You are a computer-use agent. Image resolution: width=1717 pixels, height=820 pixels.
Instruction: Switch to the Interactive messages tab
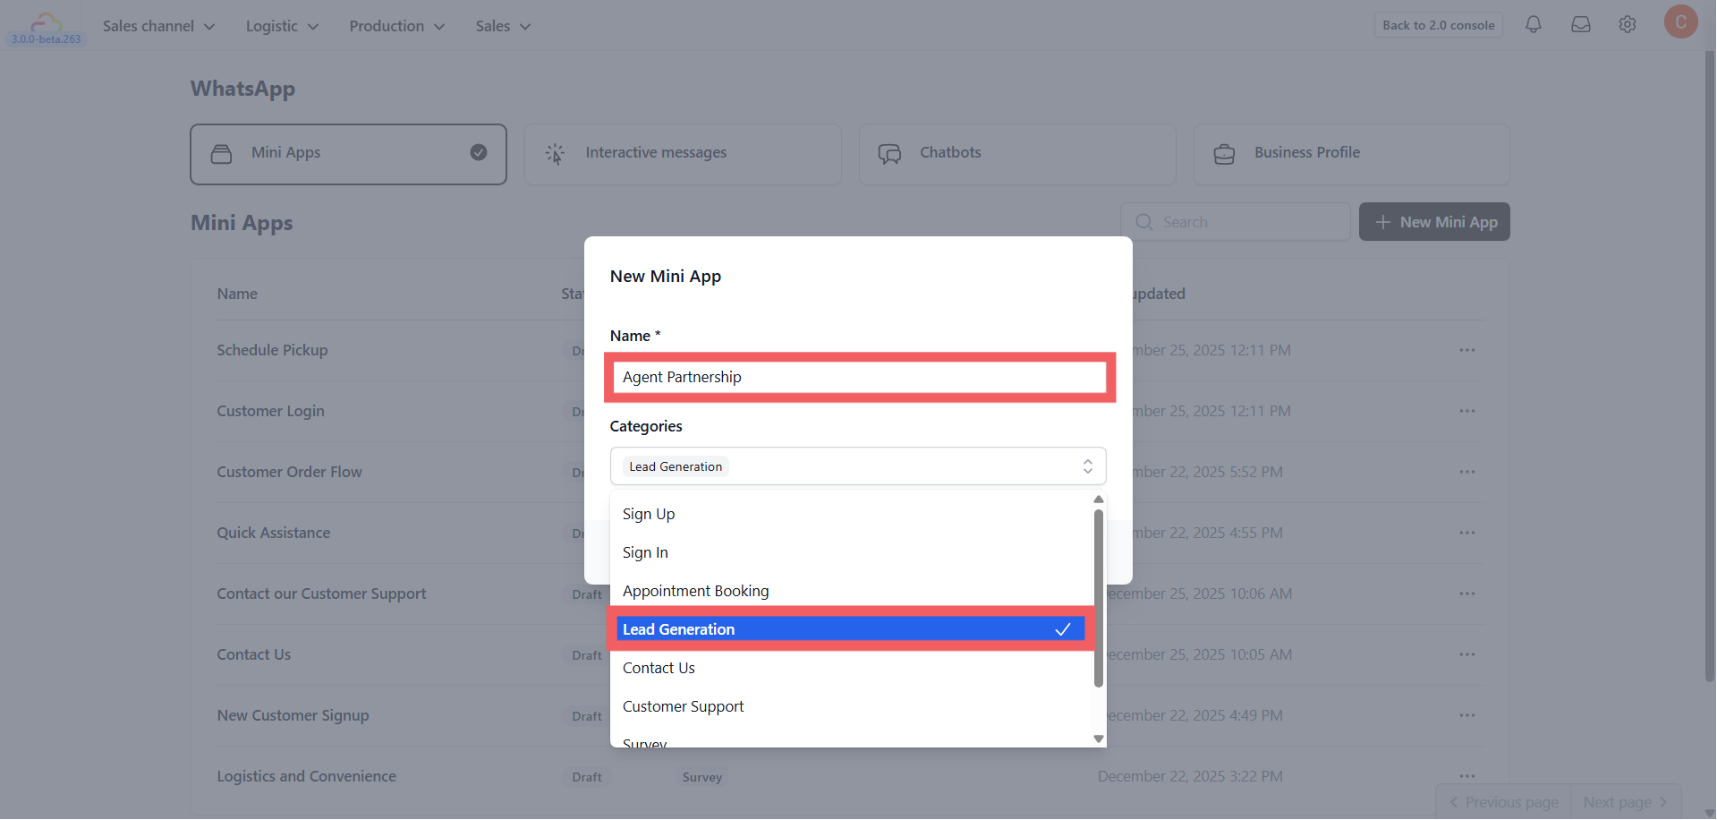[x=683, y=154]
